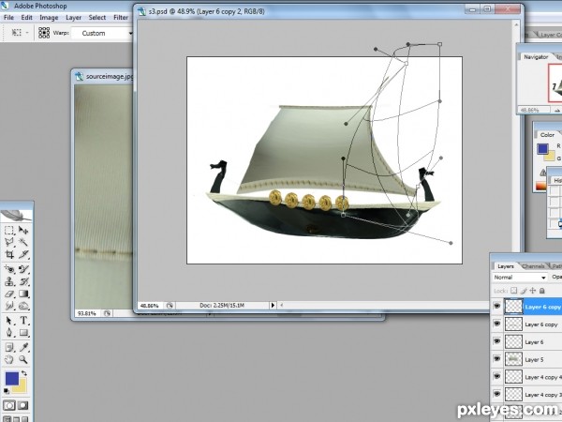
Task: Select the Rectangle shape tool
Action: 23,333
